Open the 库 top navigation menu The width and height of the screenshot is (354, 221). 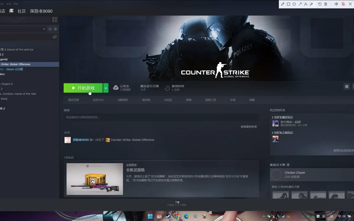pyautogui.click(x=11, y=11)
